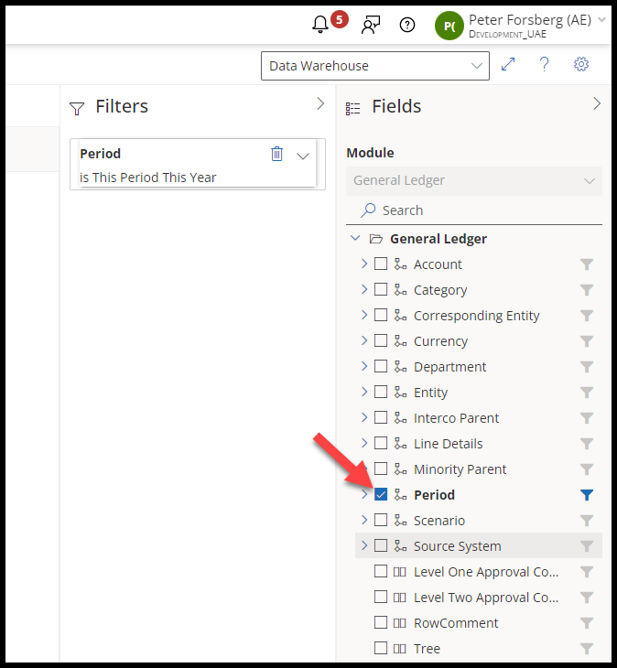Collapse the Filters panel arrow
Image resolution: width=617 pixels, height=668 pixels.
(320, 104)
